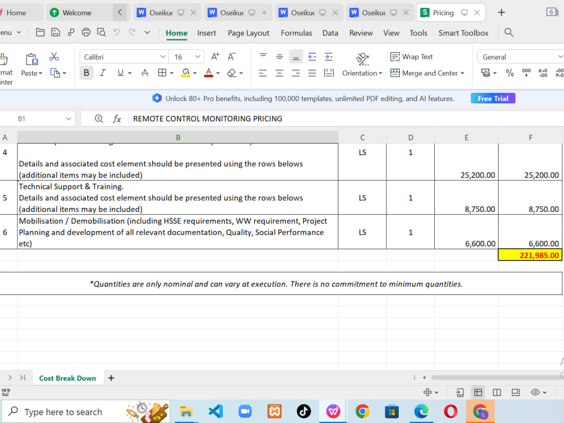Viewport: 564px width, 423px height.
Task: Align text left
Action: (263, 73)
